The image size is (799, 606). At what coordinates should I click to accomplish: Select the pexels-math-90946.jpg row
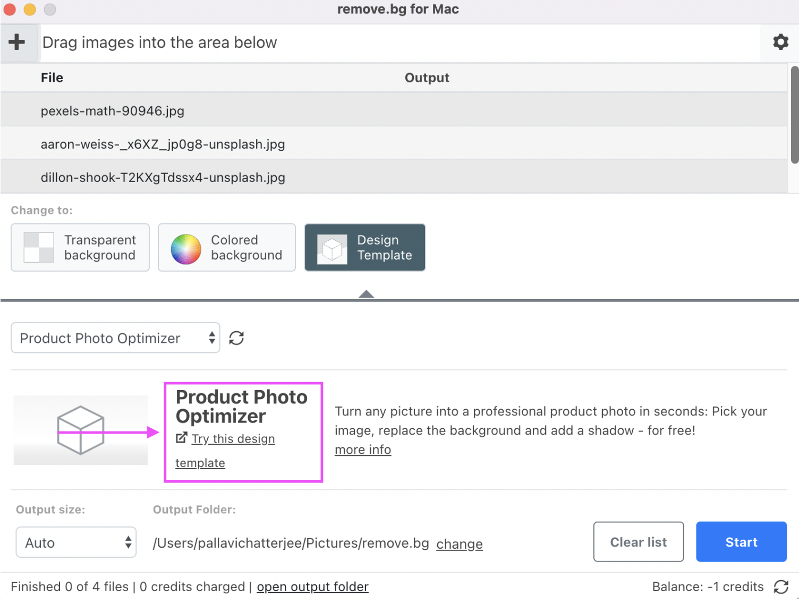[394, 110]
